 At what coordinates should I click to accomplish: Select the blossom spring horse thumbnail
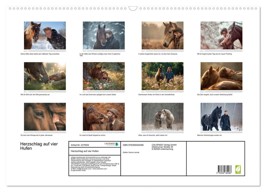click(x=221, y=35)
